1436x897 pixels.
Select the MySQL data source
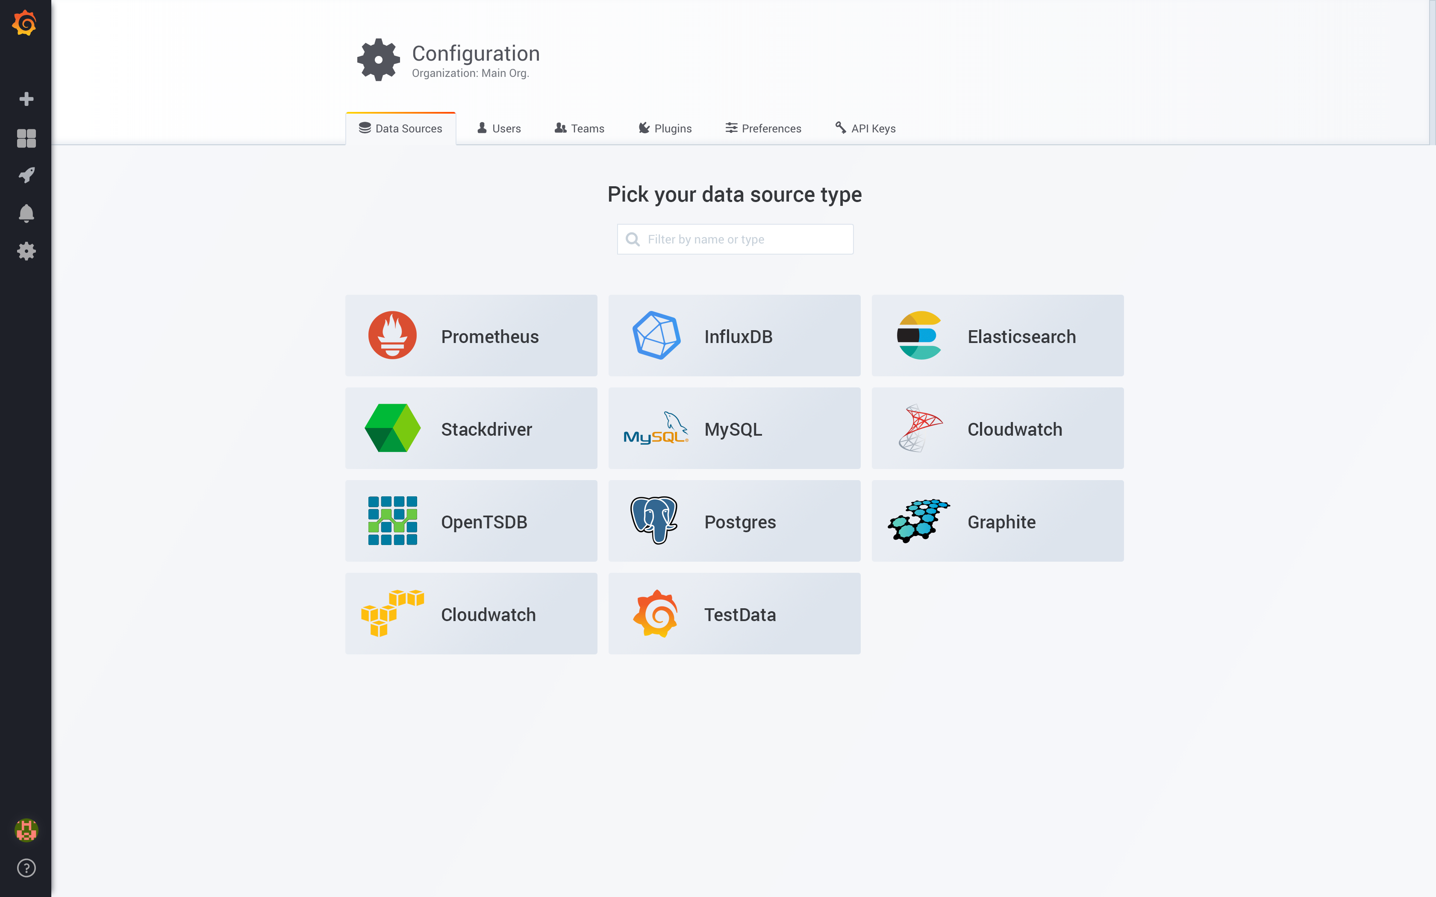point(734,428)
